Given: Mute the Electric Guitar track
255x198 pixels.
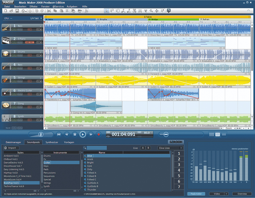Looking at the screenshot, I should tap(20, 94).
